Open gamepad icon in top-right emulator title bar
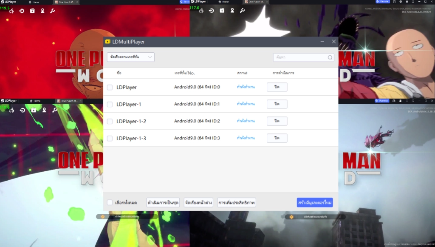435x247 pixels. click(394, 2)
